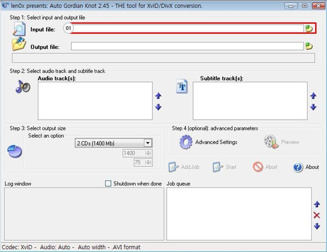Click the Preview film reel icon

(x=271, y=142)
